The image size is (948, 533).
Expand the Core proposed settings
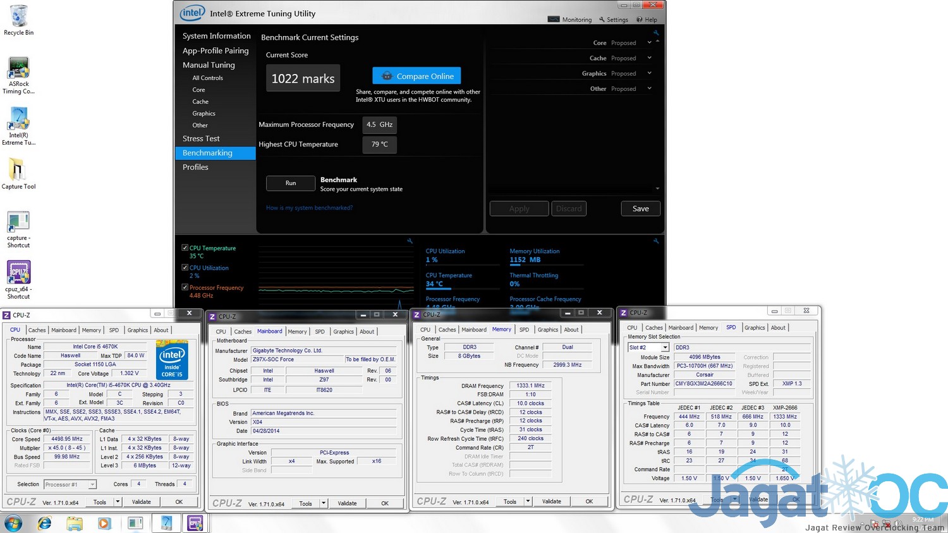pos(649,43)
